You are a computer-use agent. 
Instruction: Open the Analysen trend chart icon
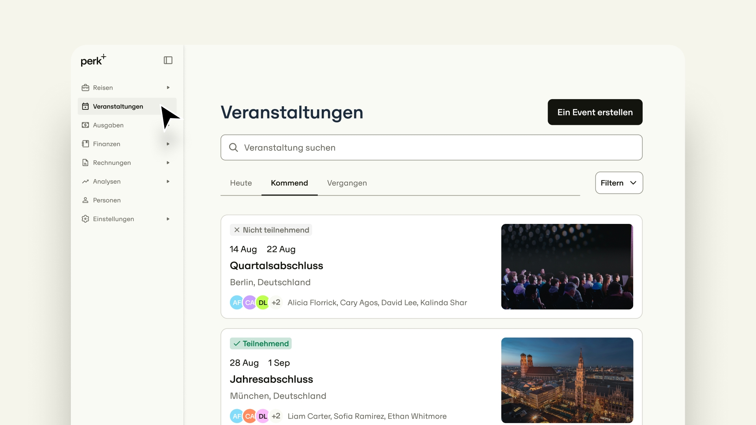coord(85,181)
